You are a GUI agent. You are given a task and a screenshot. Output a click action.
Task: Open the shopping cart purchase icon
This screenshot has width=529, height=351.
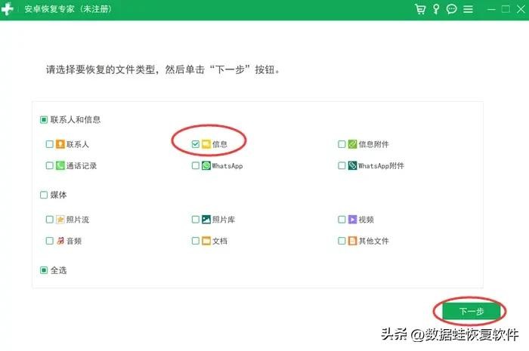coord(420,10)
